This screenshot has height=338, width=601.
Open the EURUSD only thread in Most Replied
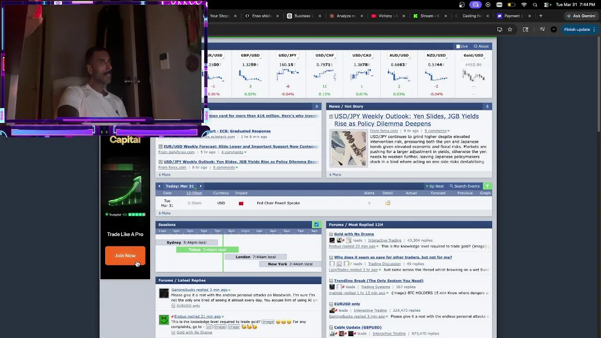(x=347, y=304)
